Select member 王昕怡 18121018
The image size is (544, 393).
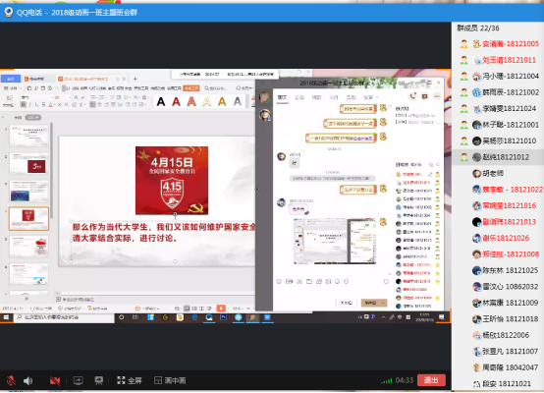498,318
